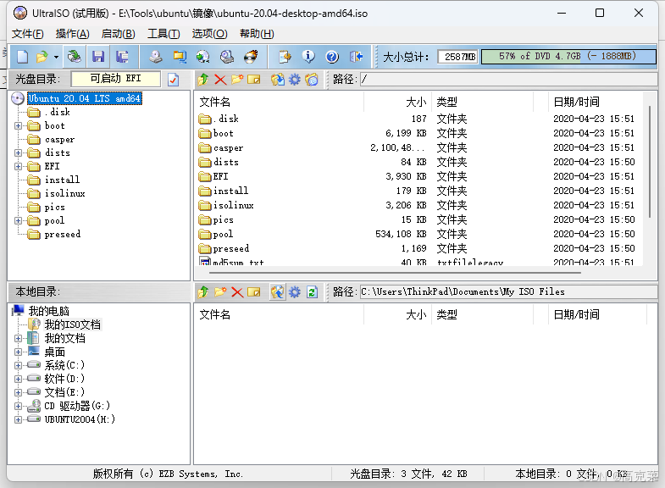Click the rename folder icon in local pane
665x488 pixels.
[253, 291]
